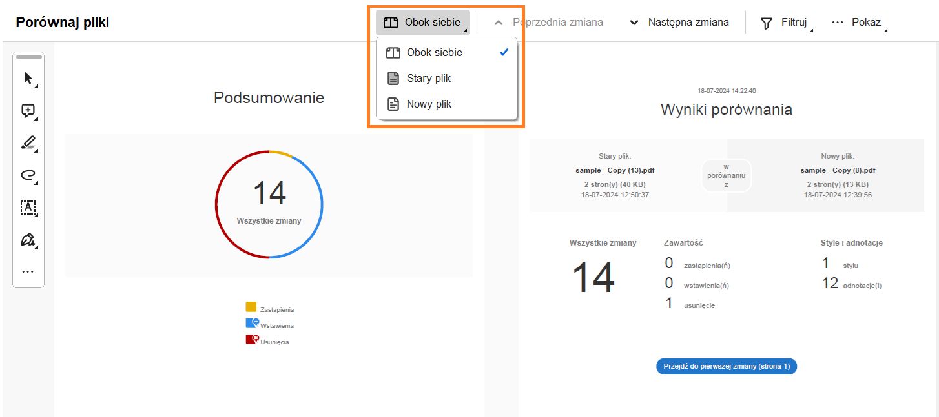Select the freehand lasso drawing tool

28,175
